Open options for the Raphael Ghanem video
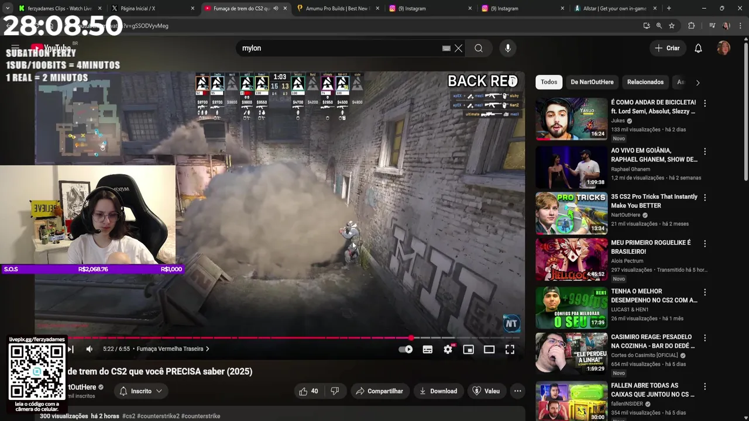749x421 pixels. tap(705, 151)
